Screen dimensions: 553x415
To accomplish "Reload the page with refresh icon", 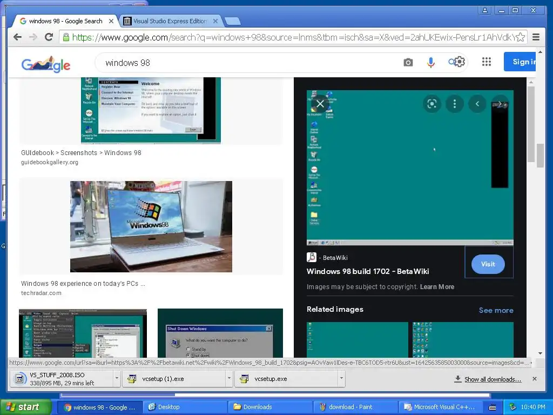I will [49, 37].
